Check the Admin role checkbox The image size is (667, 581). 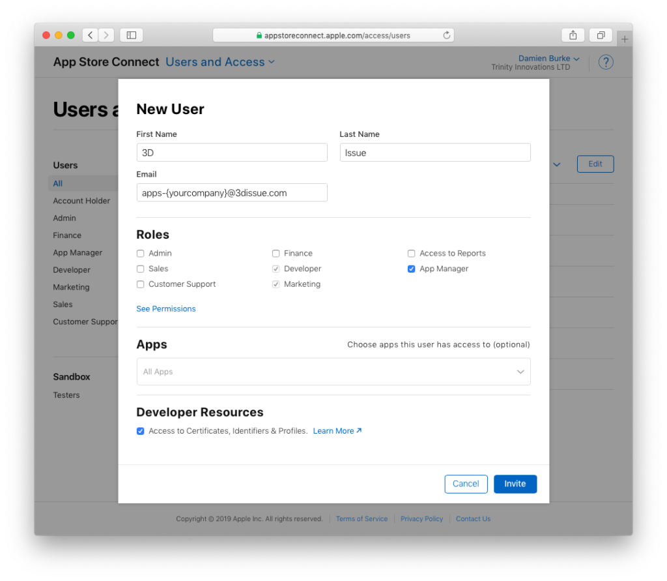(x=141, y=254)
